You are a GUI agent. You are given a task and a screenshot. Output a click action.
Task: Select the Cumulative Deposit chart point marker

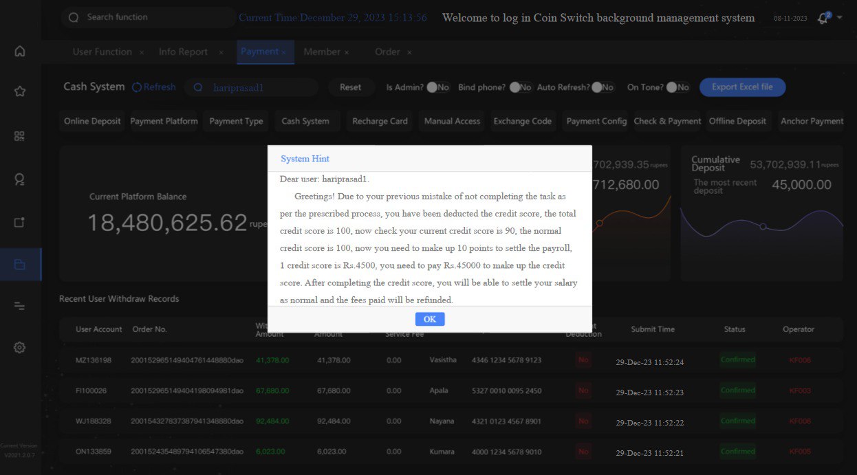click(763, 226)
